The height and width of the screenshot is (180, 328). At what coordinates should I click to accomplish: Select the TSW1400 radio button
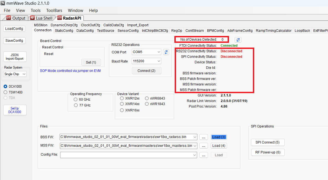coord(6,92)
